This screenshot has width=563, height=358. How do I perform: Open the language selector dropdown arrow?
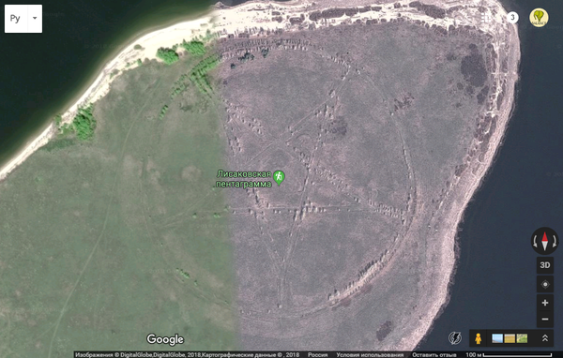coord(35,19)
